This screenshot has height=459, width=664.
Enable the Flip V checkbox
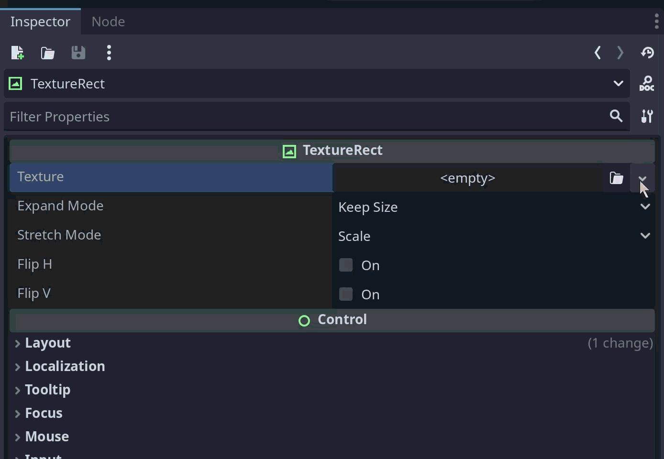[x=346, y=294]
